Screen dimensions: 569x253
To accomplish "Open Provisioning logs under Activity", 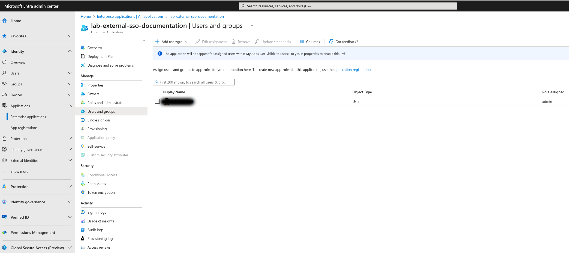I will coord(101,239).
